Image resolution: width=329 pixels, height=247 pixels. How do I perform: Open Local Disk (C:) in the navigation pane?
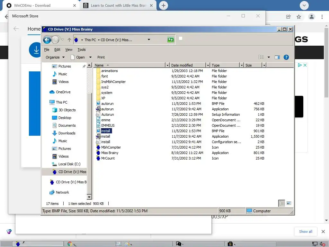(x=66, y=164)
